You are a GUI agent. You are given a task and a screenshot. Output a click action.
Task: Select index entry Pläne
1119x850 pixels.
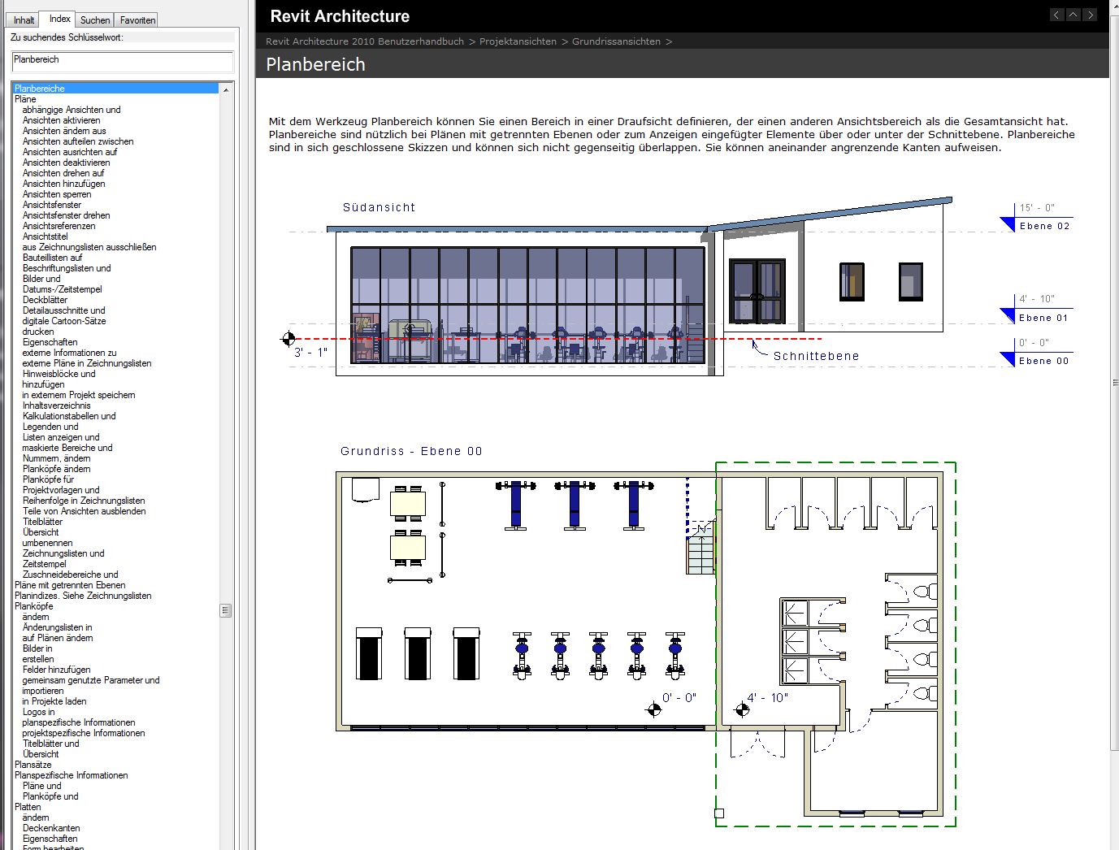[x=25, y=99]
